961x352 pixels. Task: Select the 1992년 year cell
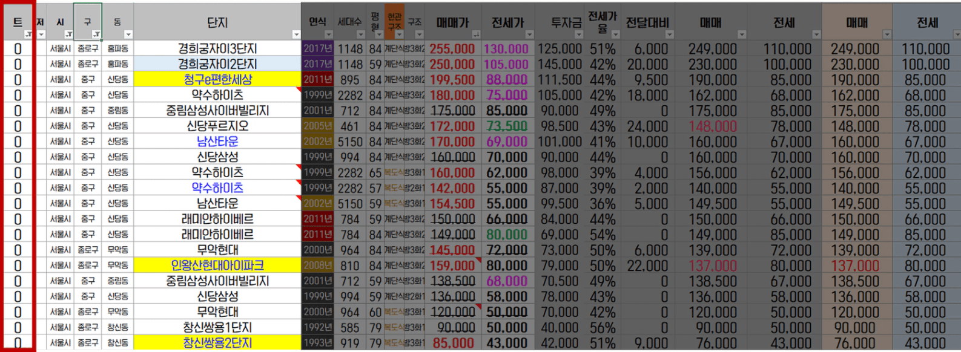click(x=318, y=327)
